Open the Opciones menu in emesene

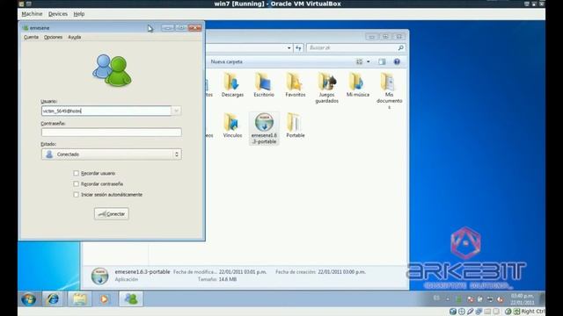53,37
